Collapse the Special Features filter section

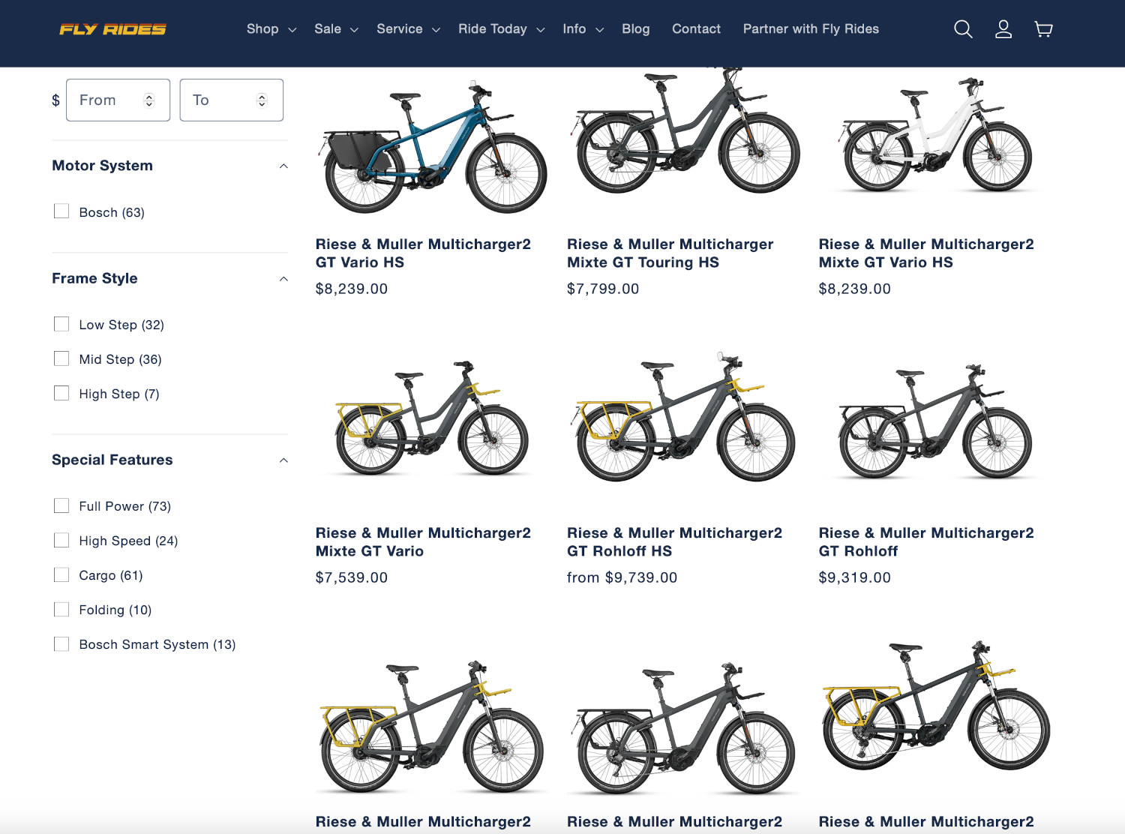pyautogui.click(x=283, y=460)
